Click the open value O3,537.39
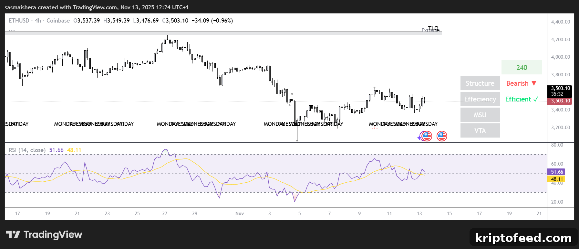The width and height of the screenshot is (579, 249). 87,21
